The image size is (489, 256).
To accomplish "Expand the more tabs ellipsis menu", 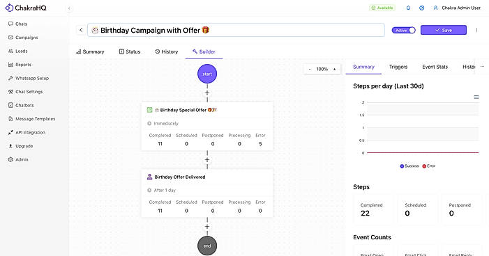I will (482, 67).
